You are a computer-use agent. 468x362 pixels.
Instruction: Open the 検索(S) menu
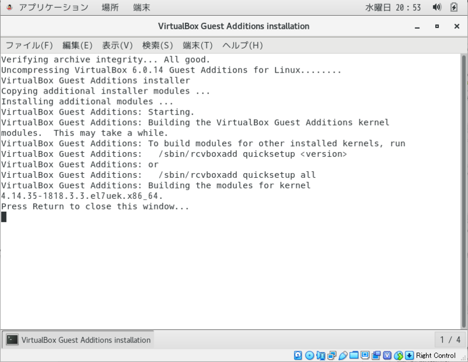157,46
